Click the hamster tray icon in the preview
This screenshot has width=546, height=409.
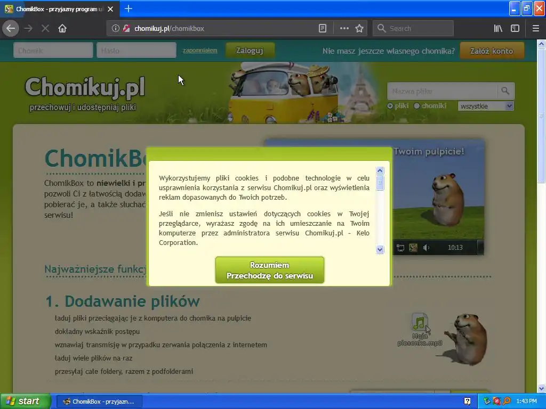(x=413, y=248)
